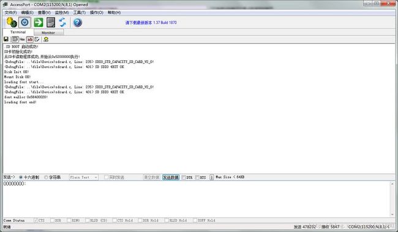Toggle the RING status checkbox
Image resolution: width=398 pixels, height=232 pixels.
click(x=69, y=220)
